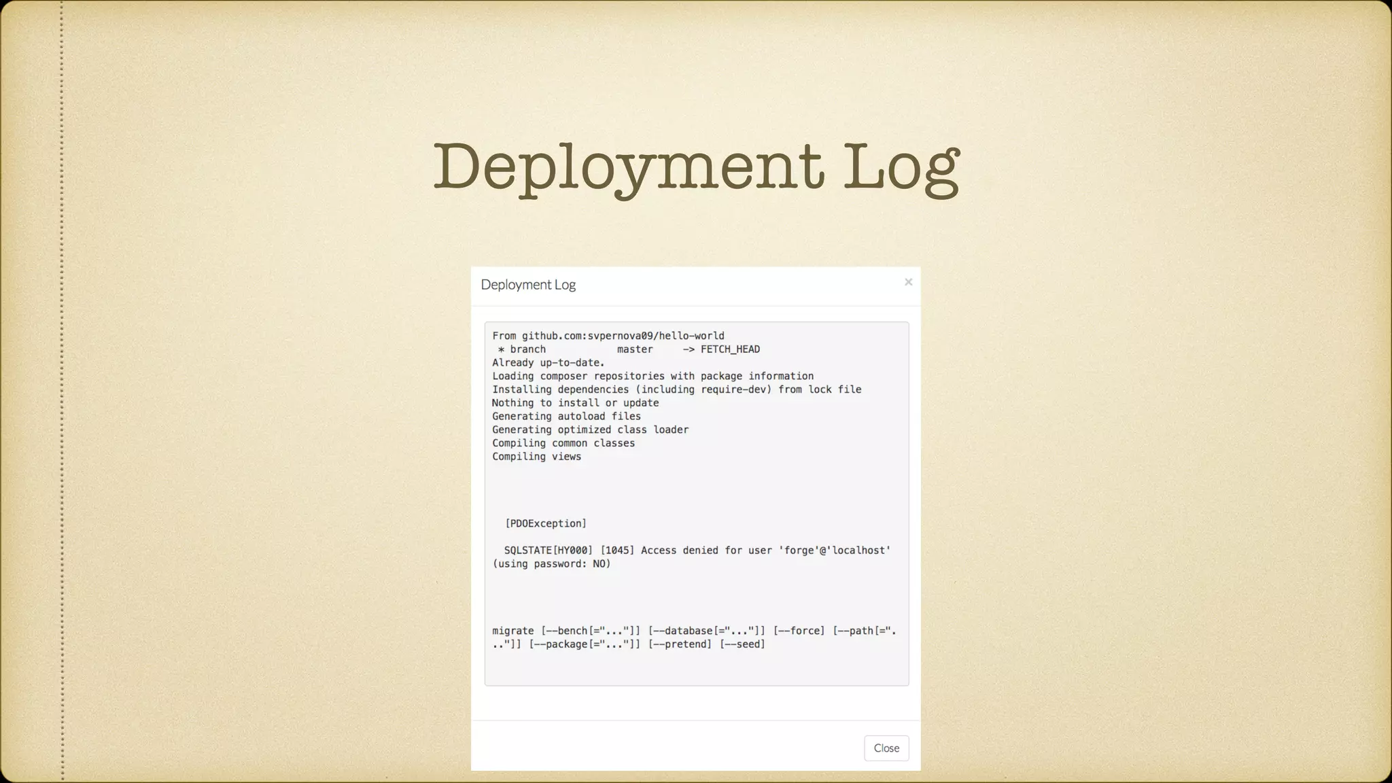Click the 'SQLSTATE[HY000] [1045] Access denied' line
This screenshot has width=1392, height=783.
pos(697,551)
